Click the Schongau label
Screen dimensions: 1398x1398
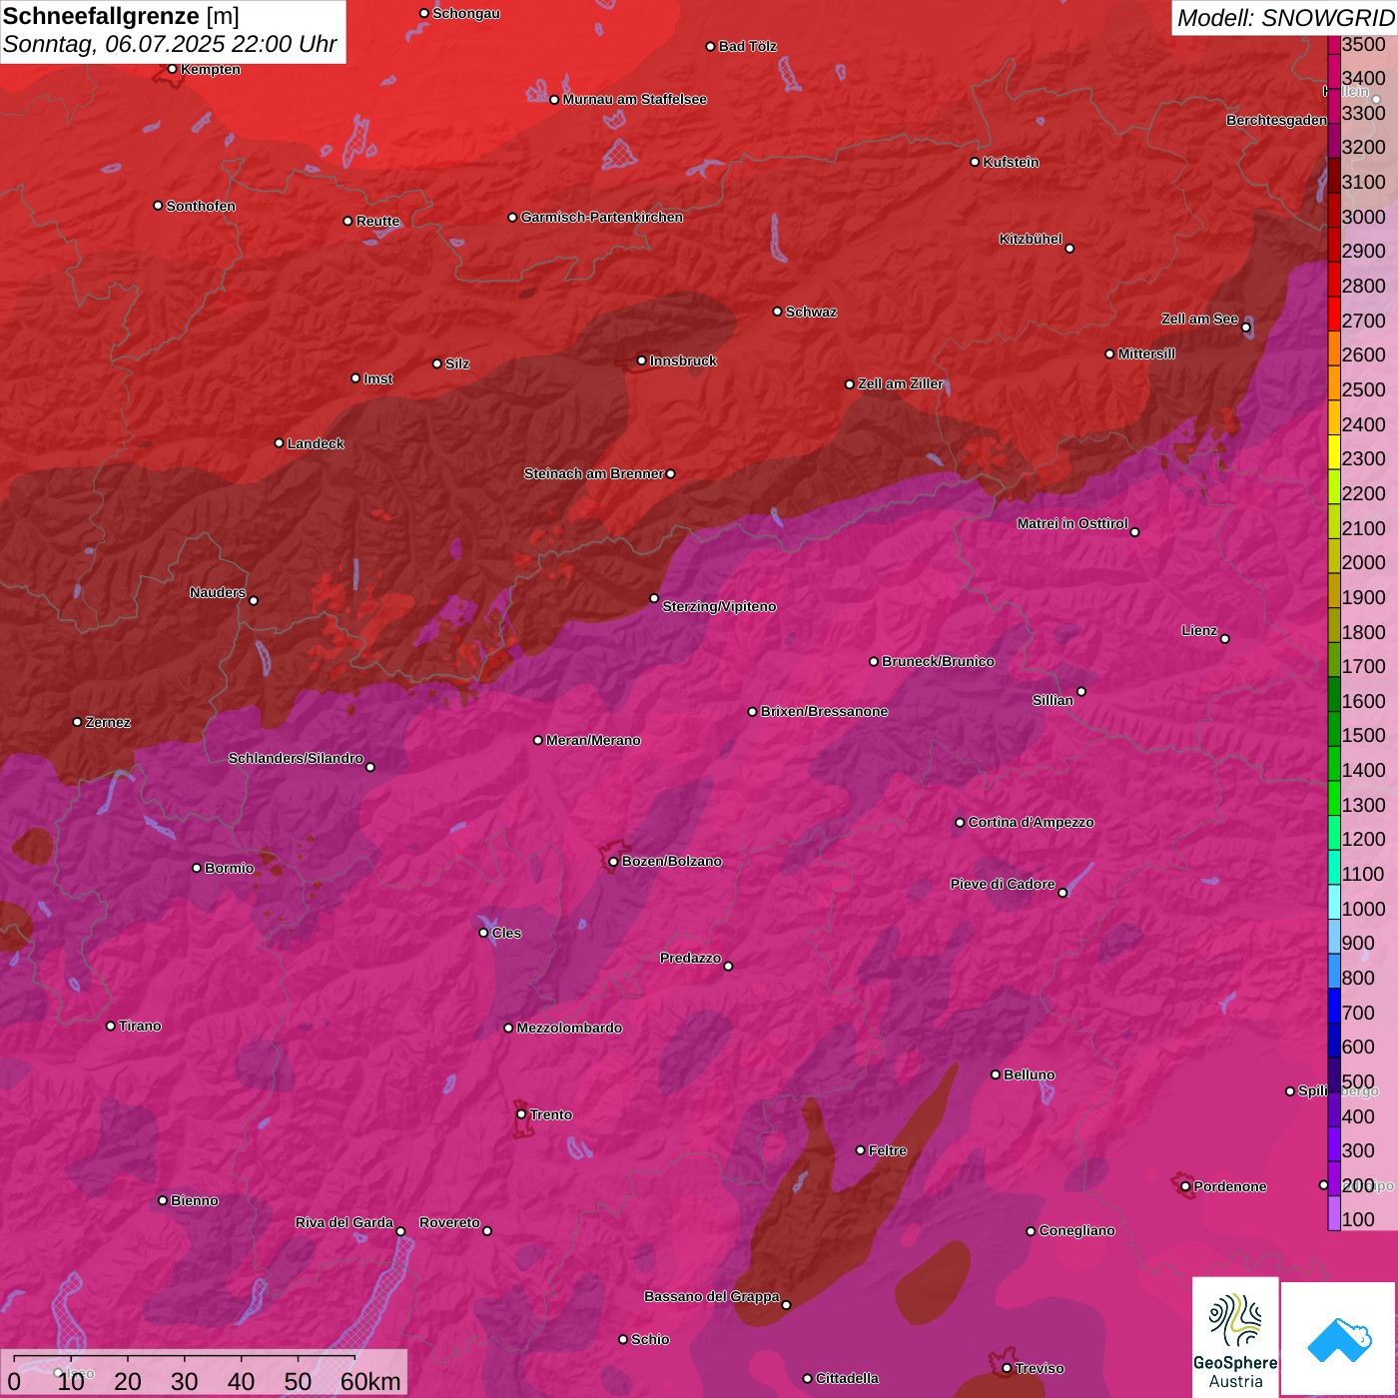pyautogui.click(x=465, y=13)
